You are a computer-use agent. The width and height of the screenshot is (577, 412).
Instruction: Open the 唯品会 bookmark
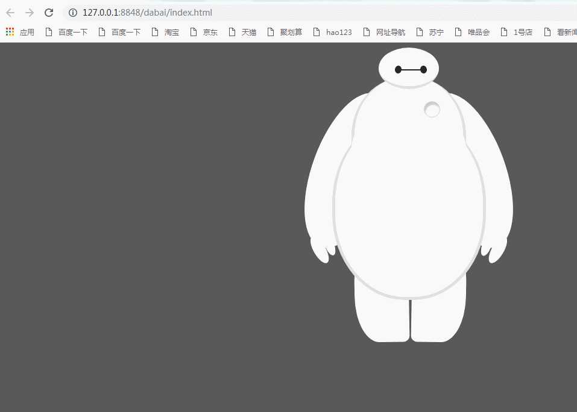[x=473, y=33]
